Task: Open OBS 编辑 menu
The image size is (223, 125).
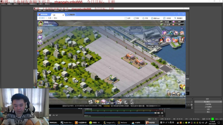Action: [10, 4]
